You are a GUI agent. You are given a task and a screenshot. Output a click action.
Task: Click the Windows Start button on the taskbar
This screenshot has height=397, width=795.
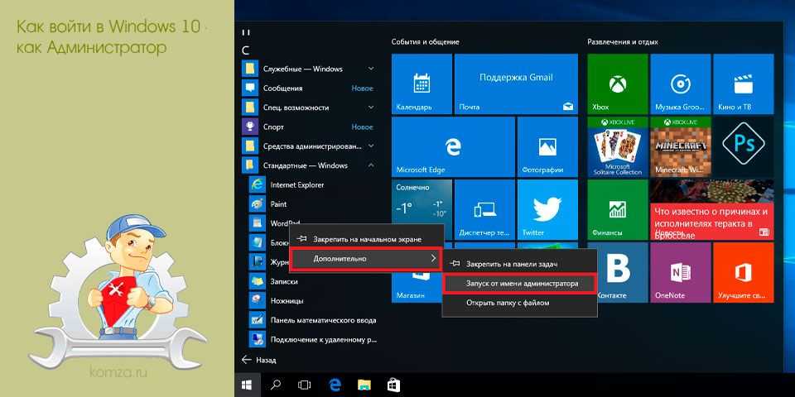point(248,385)
